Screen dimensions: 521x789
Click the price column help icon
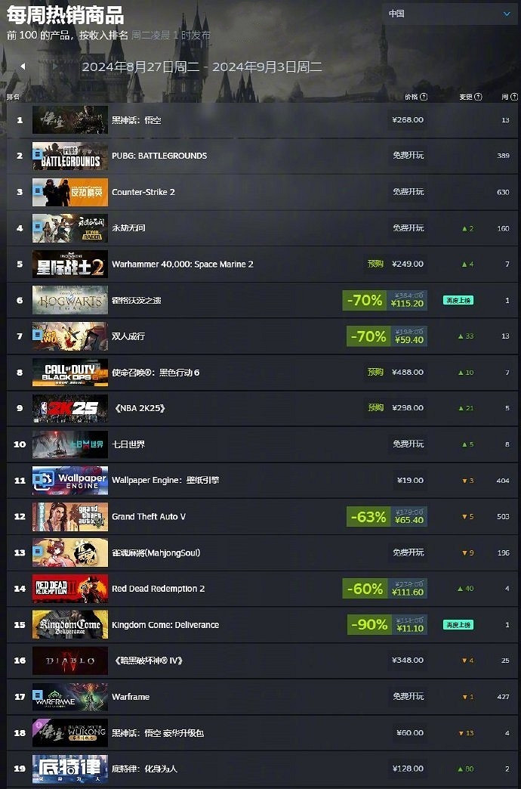pyautogui.click(x=424, y=97)
